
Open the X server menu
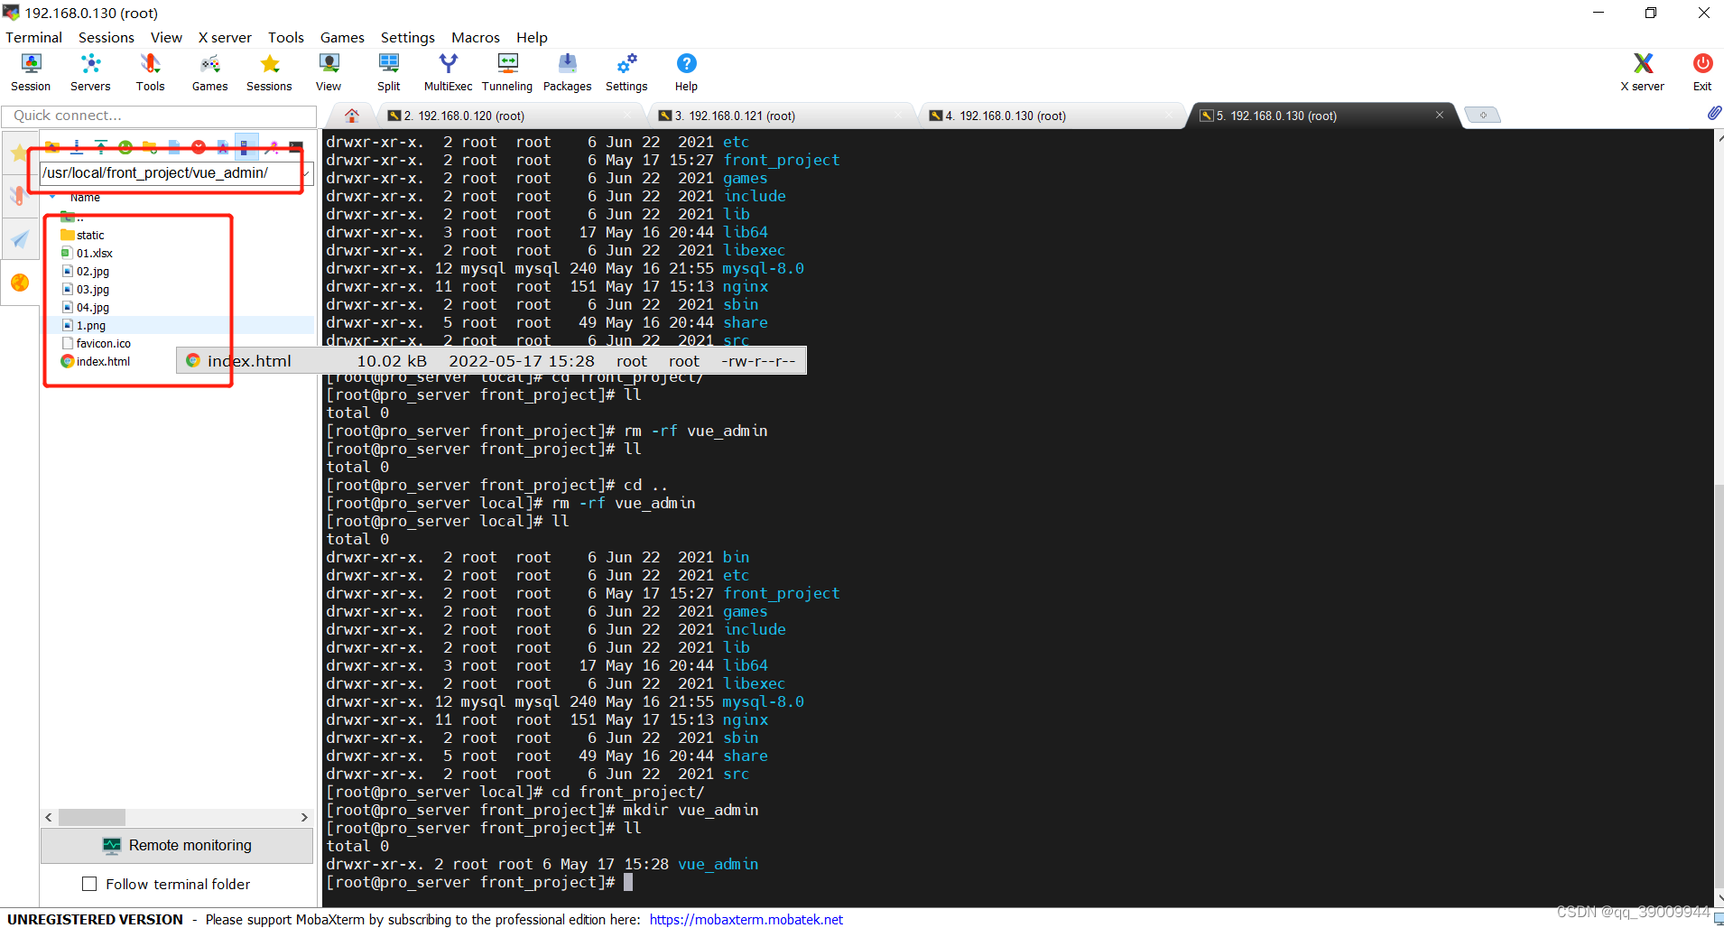225,37
